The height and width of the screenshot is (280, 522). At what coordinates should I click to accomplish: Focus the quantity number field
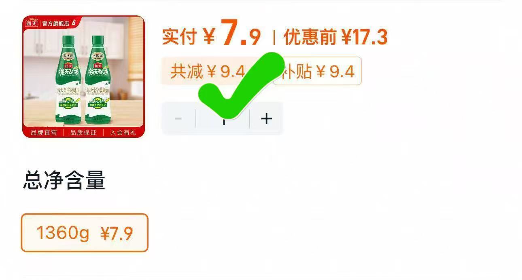(x=223, y=118)
